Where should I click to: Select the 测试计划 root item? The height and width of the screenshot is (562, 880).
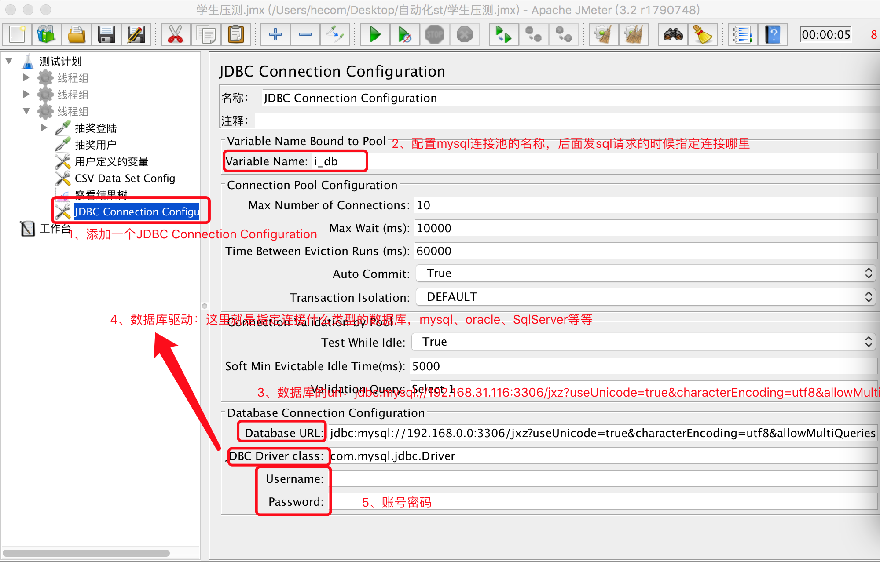pyautogui.click(x=61, y=61)
